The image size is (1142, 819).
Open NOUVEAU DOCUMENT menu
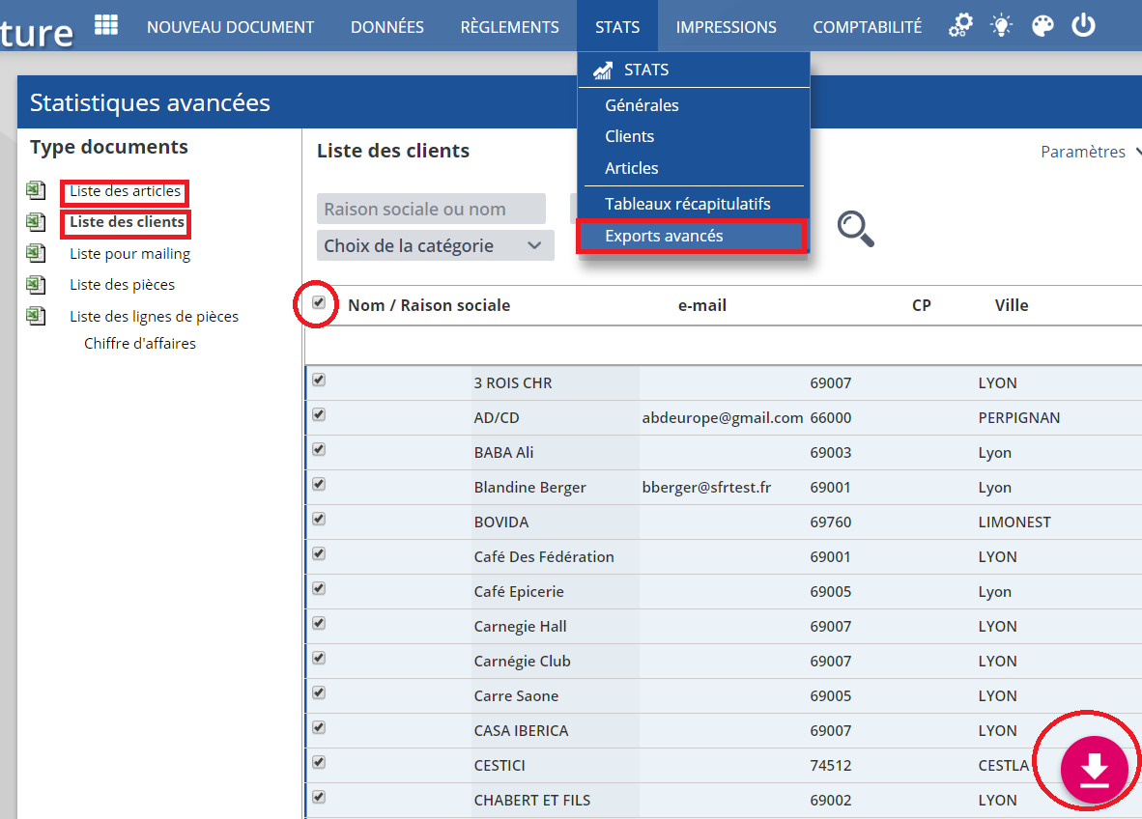230,27
